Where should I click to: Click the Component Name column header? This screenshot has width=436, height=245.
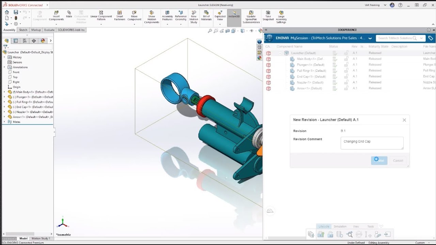[289, 47]
